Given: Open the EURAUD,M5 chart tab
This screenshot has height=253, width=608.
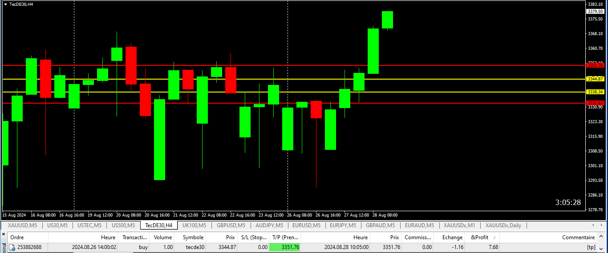Looking at the screenshot, I should pos(419,225).
